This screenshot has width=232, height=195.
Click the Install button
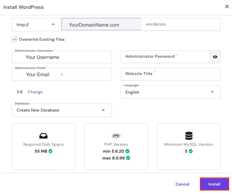pos(214,184)
